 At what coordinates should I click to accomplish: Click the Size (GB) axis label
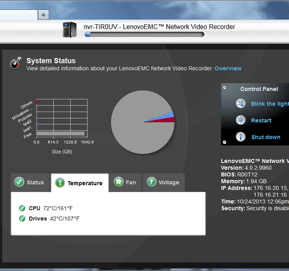[62, 152]
